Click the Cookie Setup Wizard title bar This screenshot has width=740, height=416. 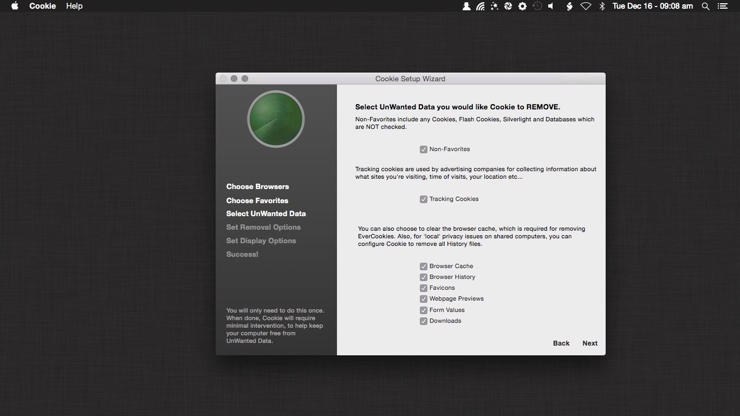410,79
